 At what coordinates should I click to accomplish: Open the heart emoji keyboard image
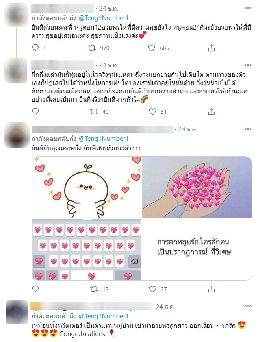[x=87, y=249]
